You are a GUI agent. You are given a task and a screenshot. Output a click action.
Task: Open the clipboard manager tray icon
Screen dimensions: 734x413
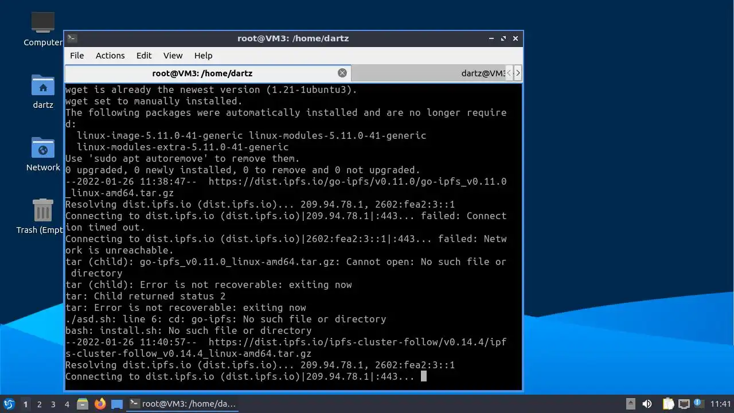(668, 404)
